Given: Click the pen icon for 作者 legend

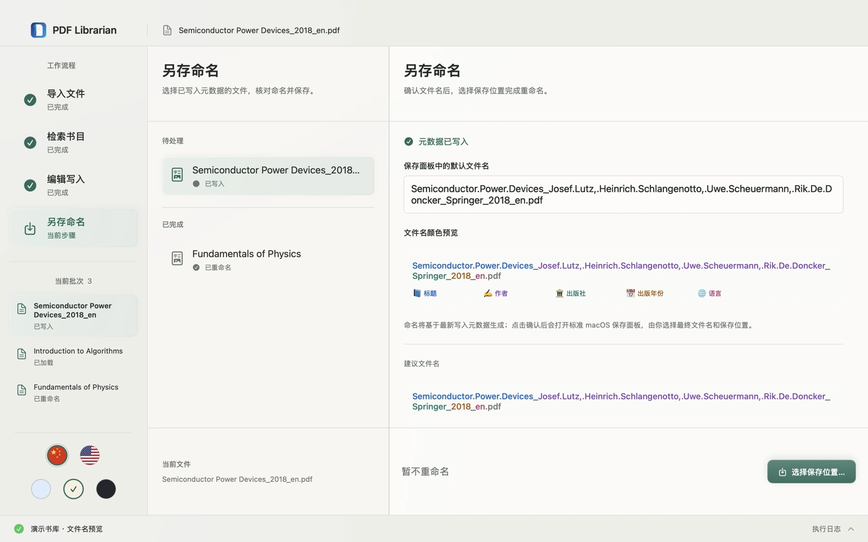Looking at the screenshot, I should point(488,293).
